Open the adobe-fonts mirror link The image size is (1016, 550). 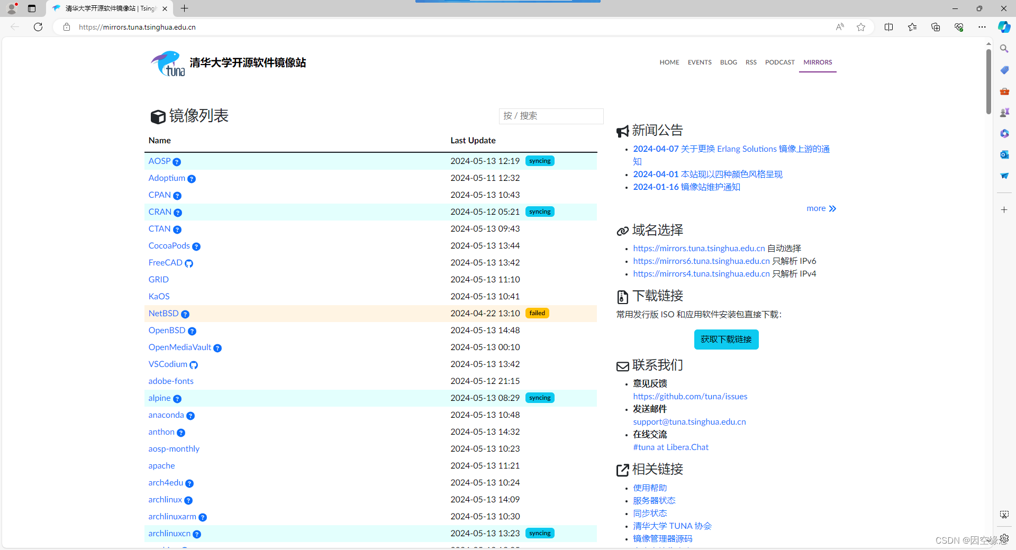171,381
